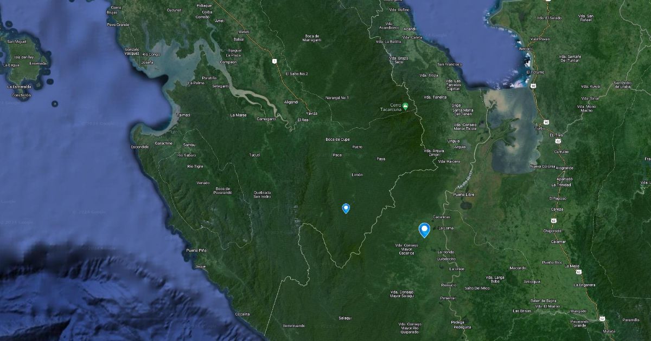The height and width of the screenshot is (341, 651).
Task: Click the Nueva Colonia label
Action: click(543, 166)
